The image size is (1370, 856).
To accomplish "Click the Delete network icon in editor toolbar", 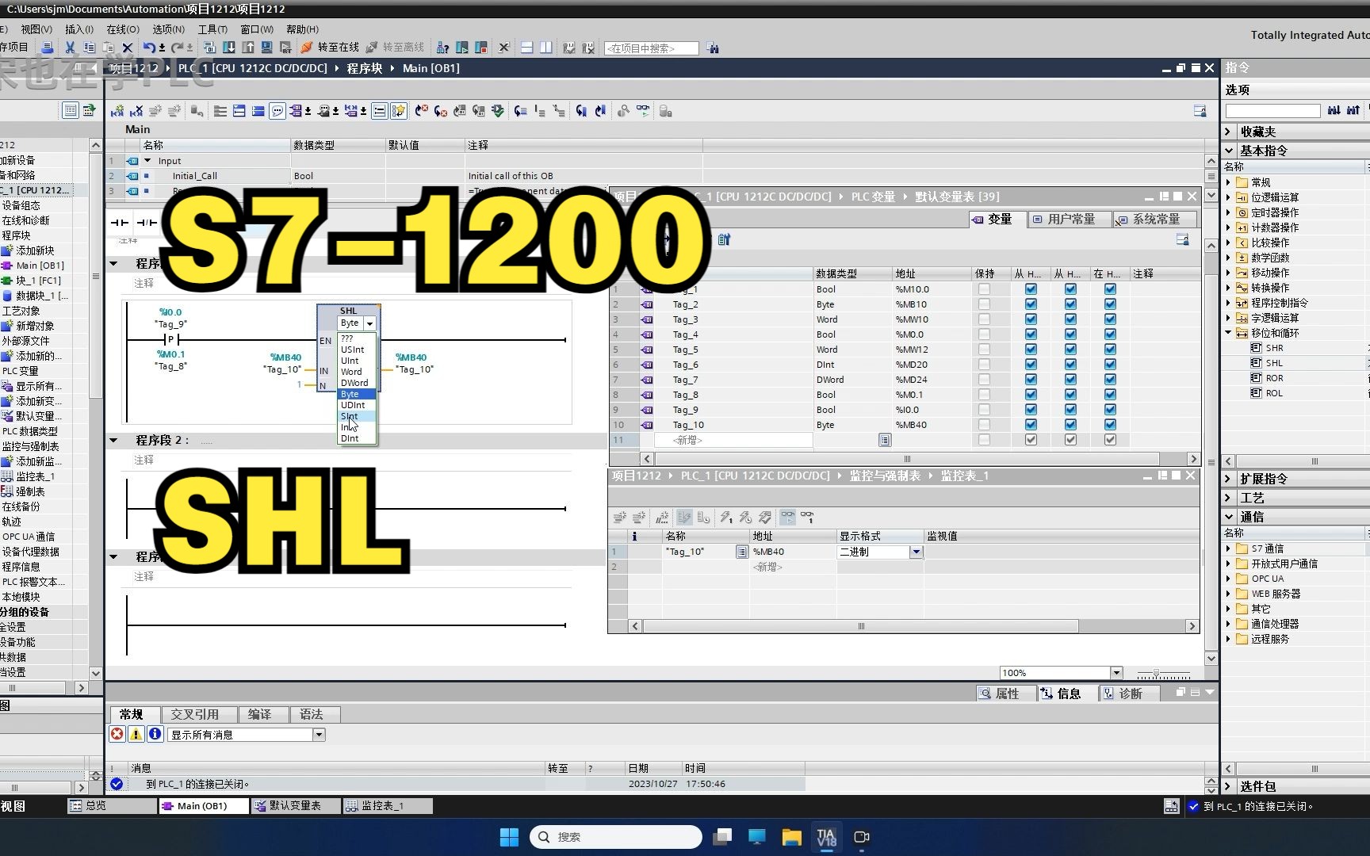I will (136, 111).
